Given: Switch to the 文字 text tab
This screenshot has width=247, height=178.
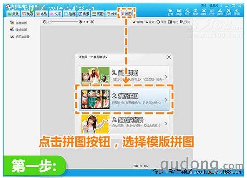Looking at the screenshot, I should [x=56, y=14].
